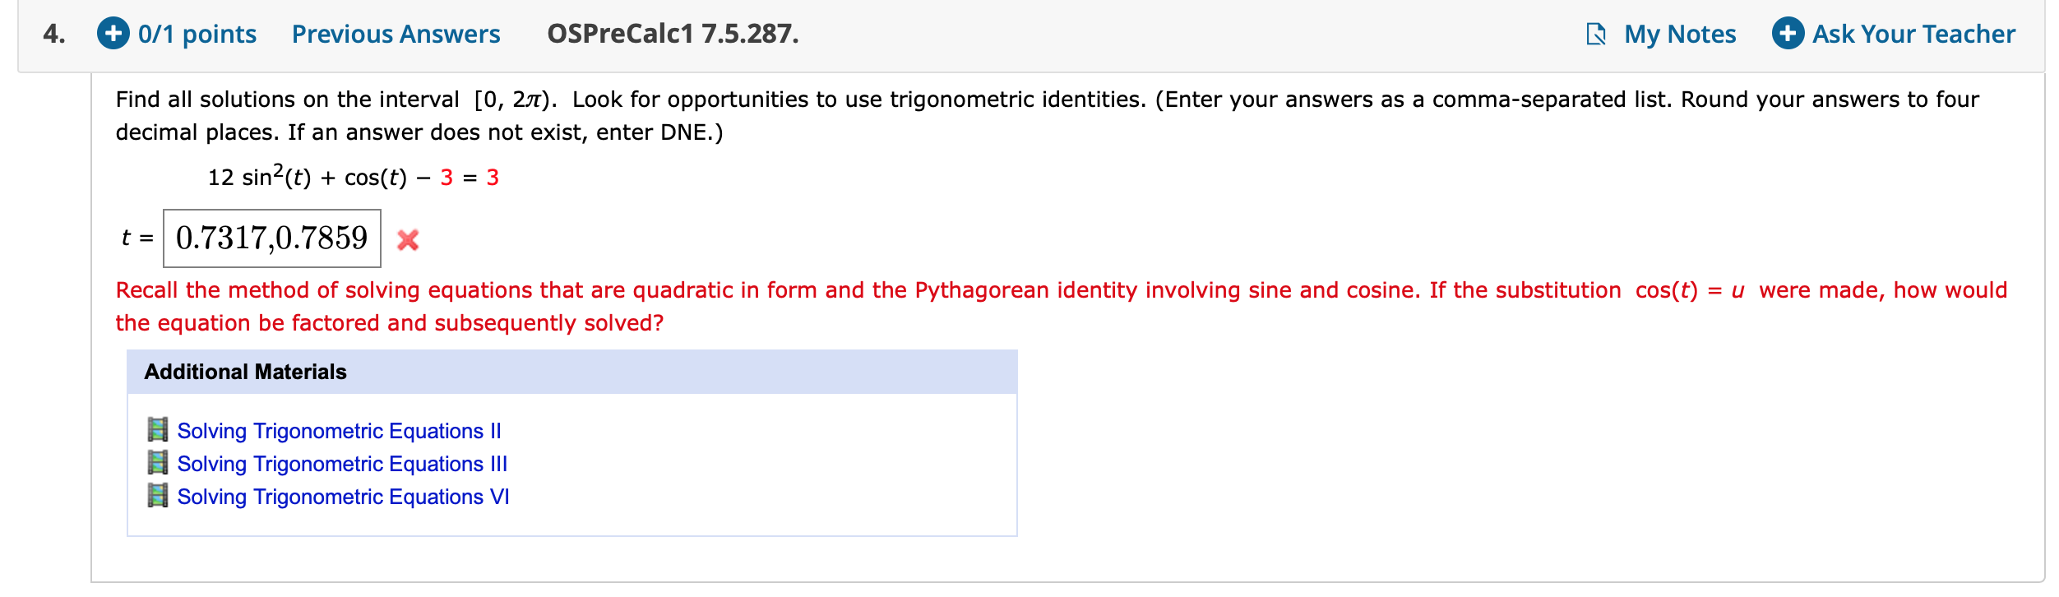This screenshot has height=597, width=2059.
Task: Click the plus icon beside Ask Your Teacher
Action: pyautogui.click(x=1789, y=34)
